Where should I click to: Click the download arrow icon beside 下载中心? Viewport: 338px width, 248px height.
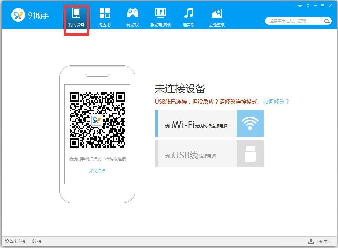[x=311, y=241]
